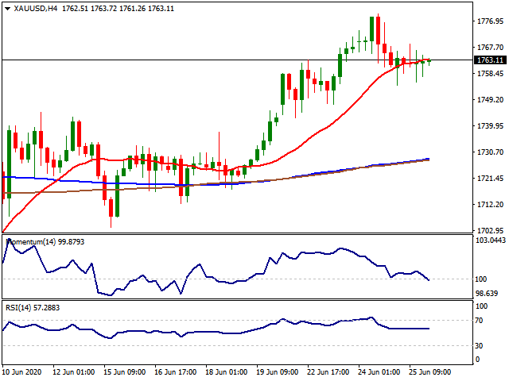This screenshot has height=381, width=509.
Task: Click the current price tag 1763.11
Action: pyautogui.click(x=490, y=60)
